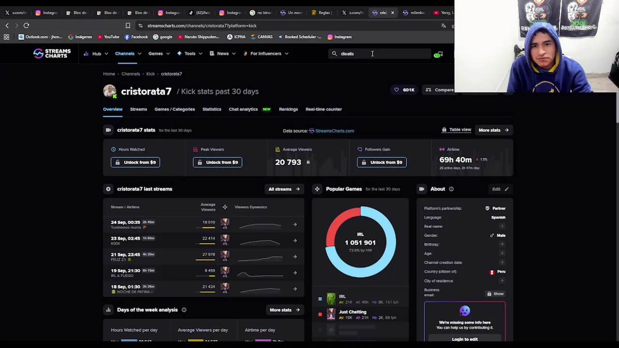The width and height of the screenshot is (619, 348).
Task: Show the business email
Action: coord(495,294)
